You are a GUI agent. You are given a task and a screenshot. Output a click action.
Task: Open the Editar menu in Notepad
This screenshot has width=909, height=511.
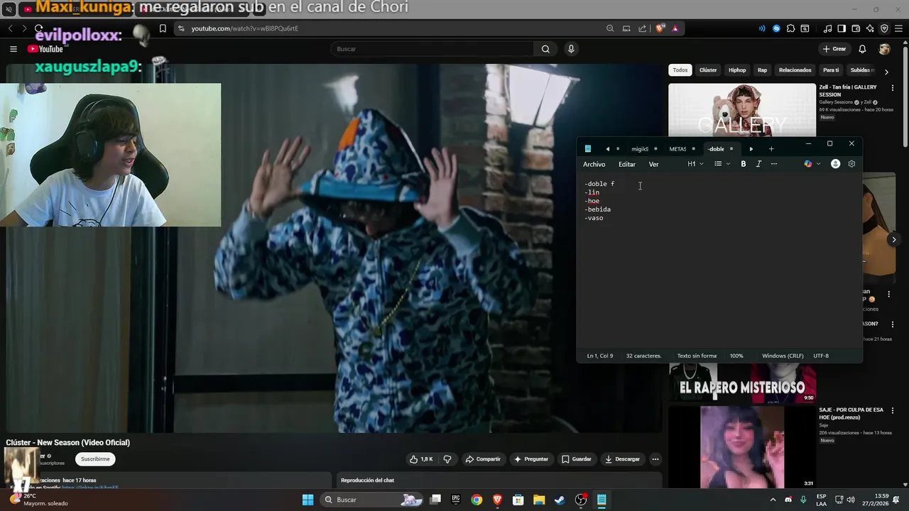(627, 164)
